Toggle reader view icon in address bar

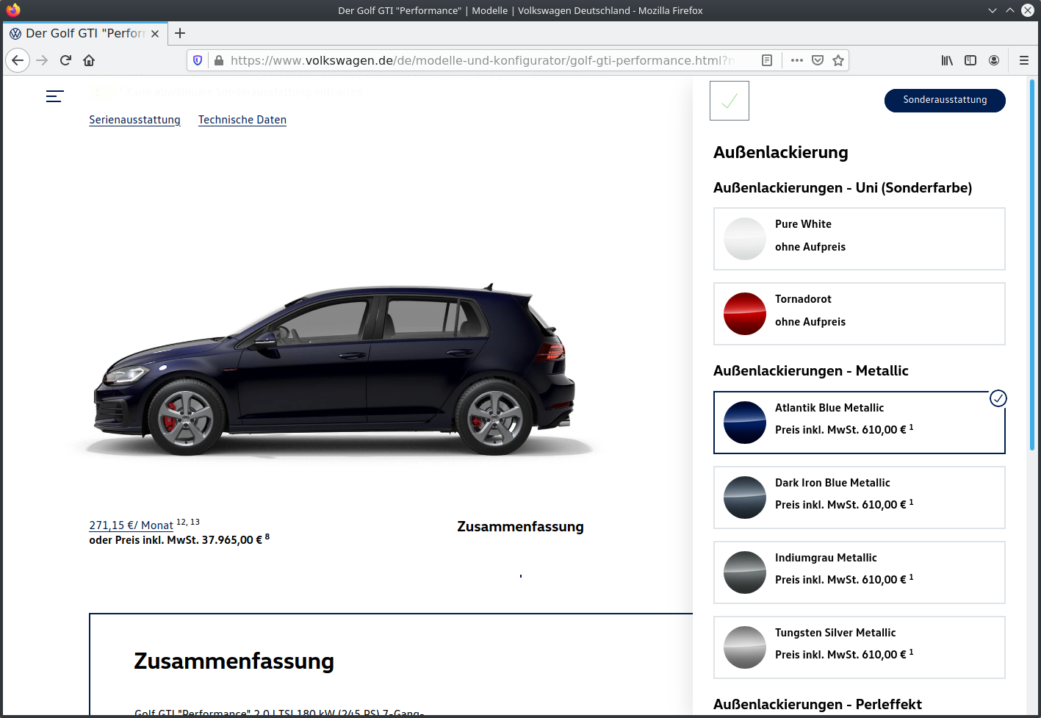pyautogui.click(x=767, y=60)
